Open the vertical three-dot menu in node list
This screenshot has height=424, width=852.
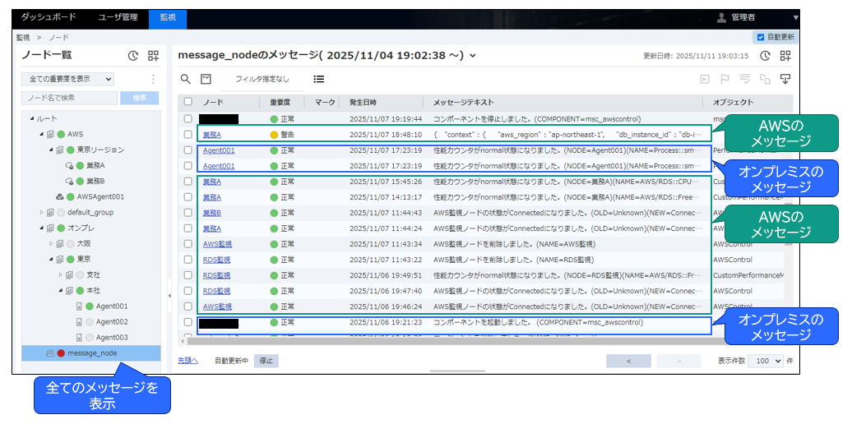point(153,79)
